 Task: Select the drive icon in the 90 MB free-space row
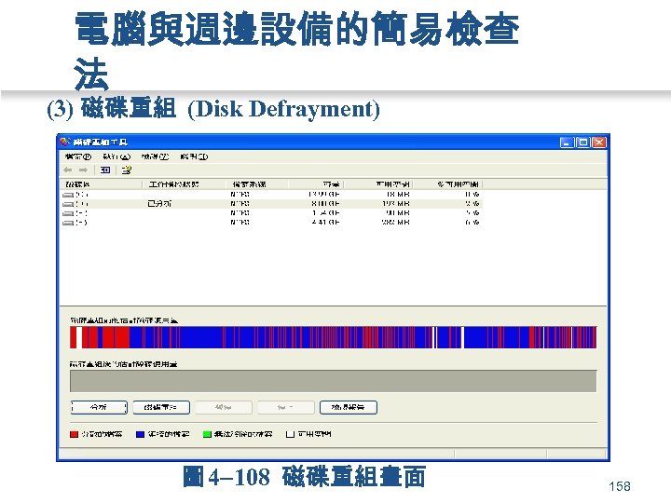[68, 213]
